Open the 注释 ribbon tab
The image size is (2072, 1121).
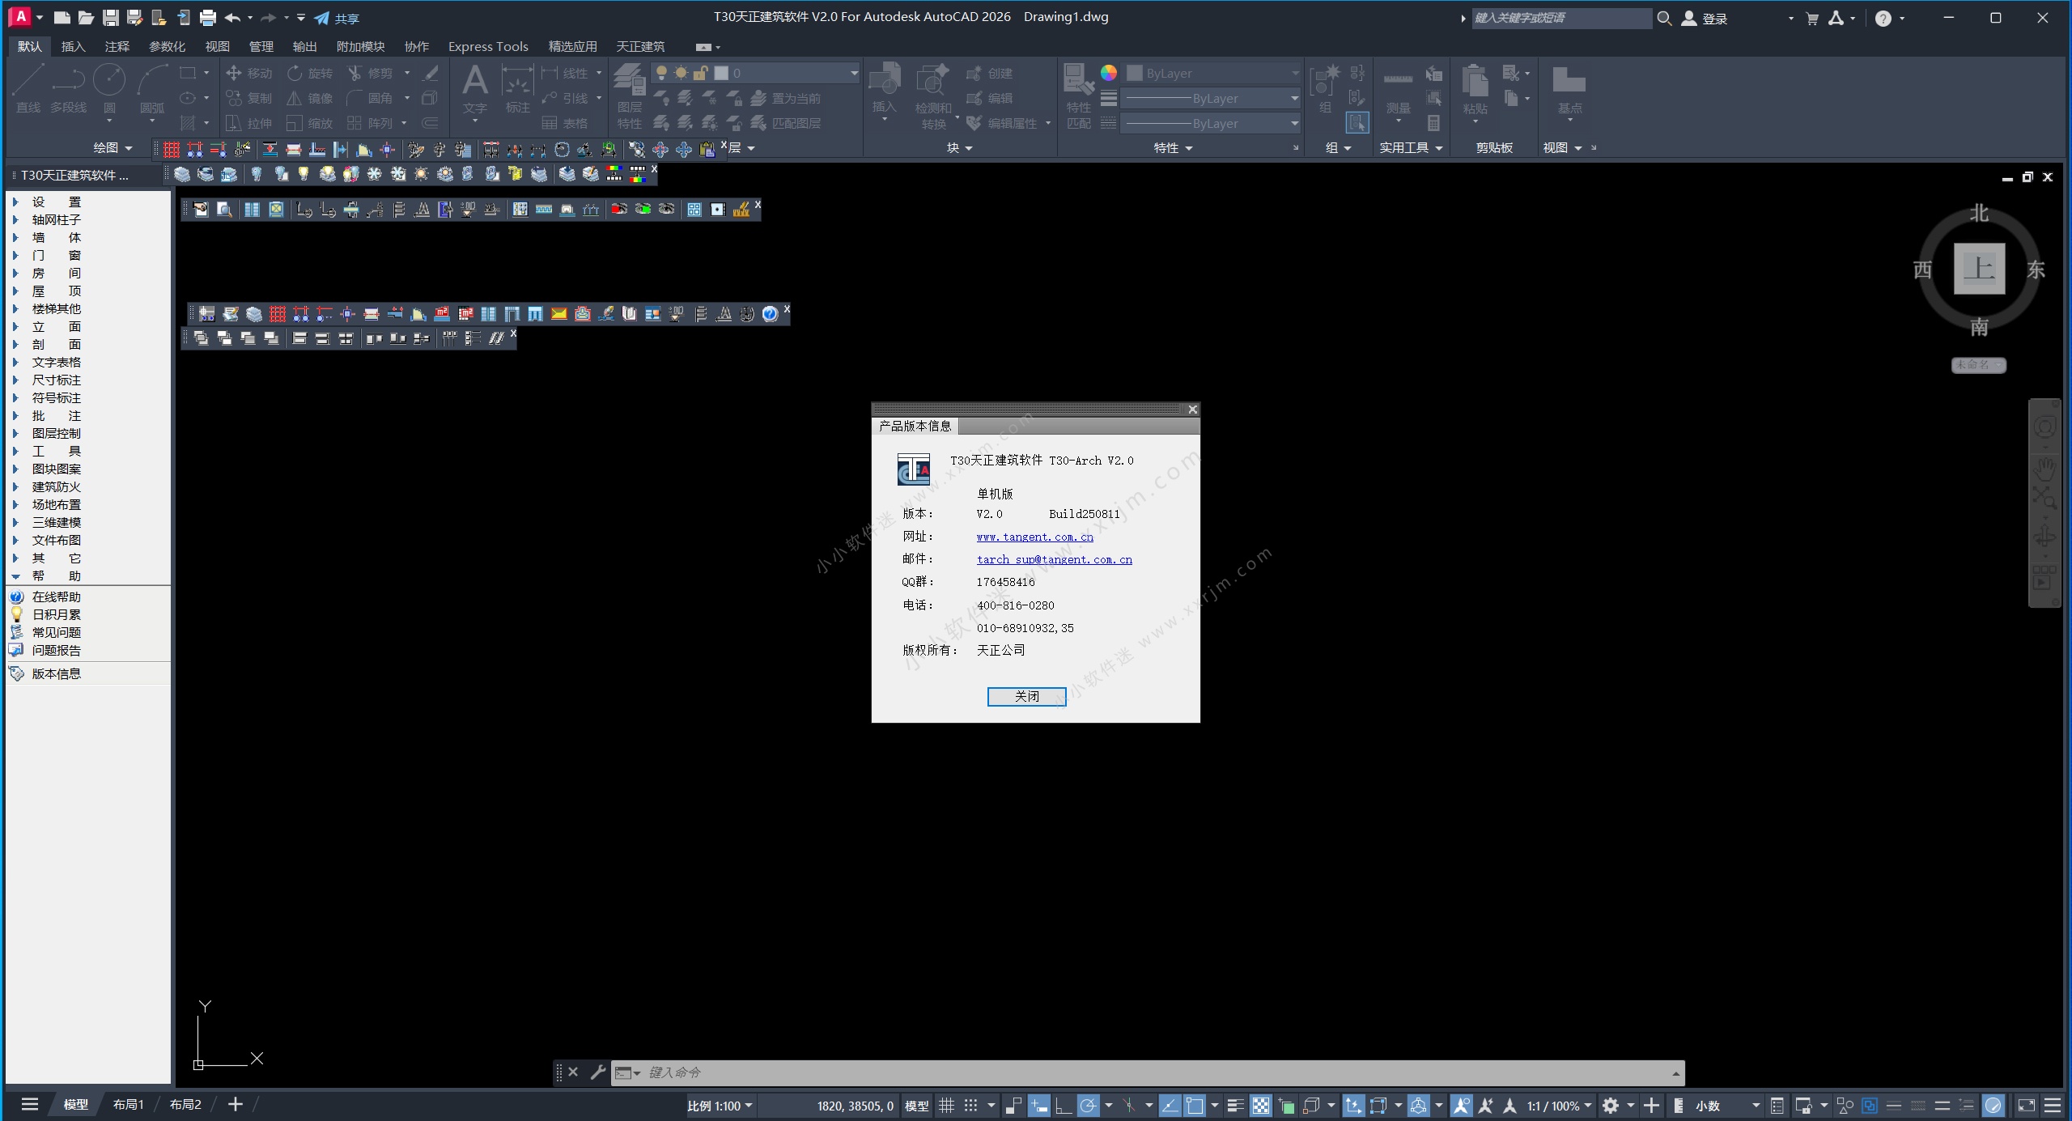point(117,46)
